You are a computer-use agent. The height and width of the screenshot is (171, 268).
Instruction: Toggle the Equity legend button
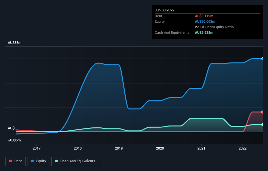click(x=39, y=161)
